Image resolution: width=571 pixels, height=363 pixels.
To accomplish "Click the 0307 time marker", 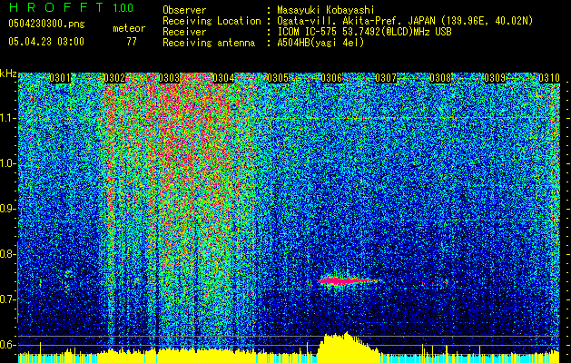I will (386, 78).
